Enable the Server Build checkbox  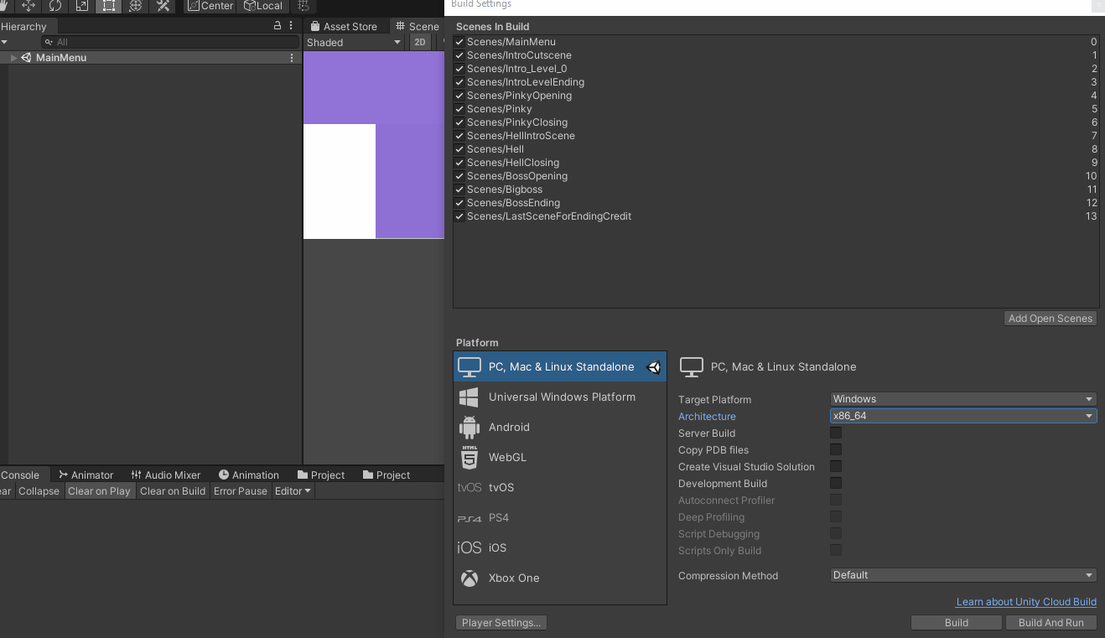point(836,433)
